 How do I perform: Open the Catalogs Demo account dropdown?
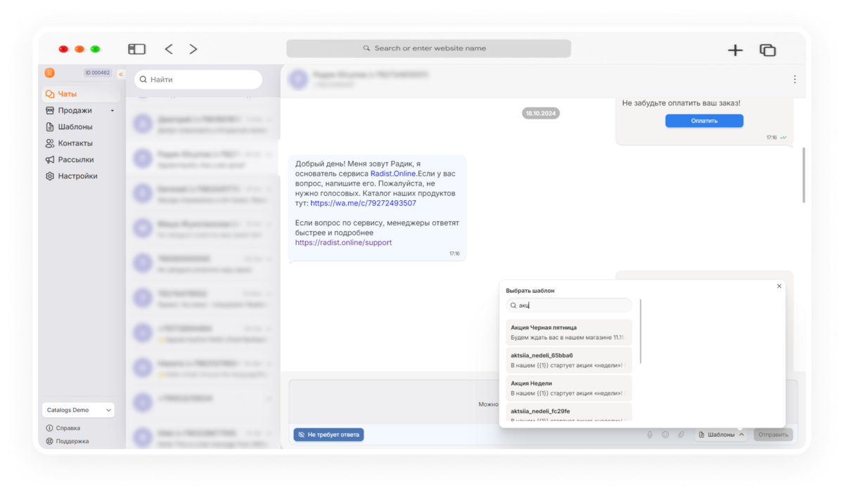coord(77,410)
